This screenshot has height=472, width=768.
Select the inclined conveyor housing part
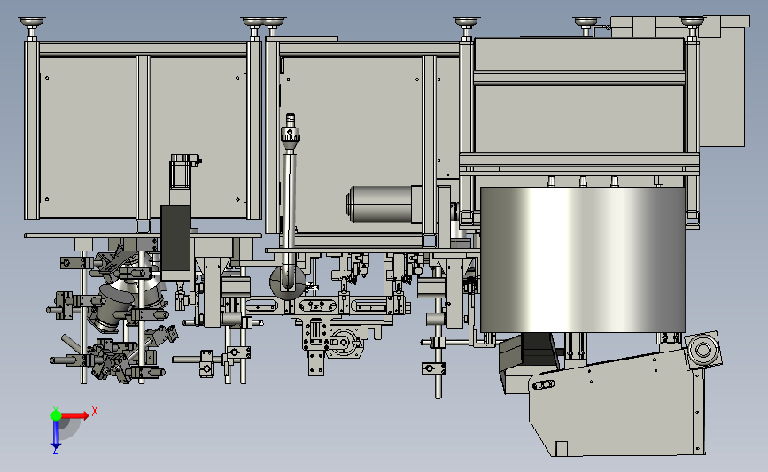617,402
